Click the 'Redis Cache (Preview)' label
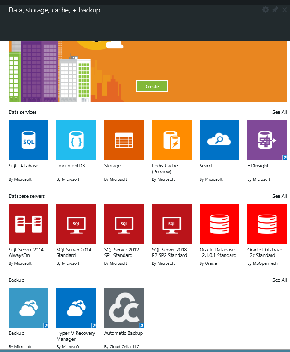The width and height of the screenshot is (290, 352). coord(165,168)
